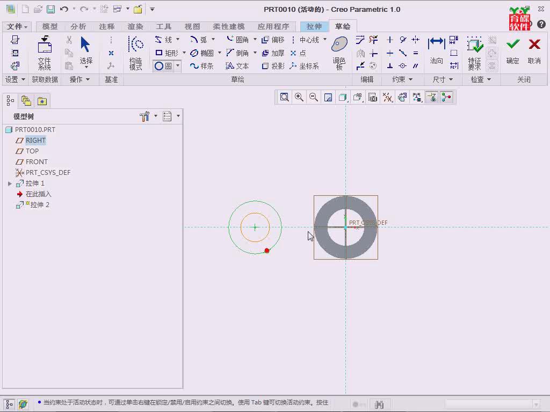This screenshot has width=550, height=412.
Task: Apply the parallel constraint icon
Action: (x=416, y=66)
